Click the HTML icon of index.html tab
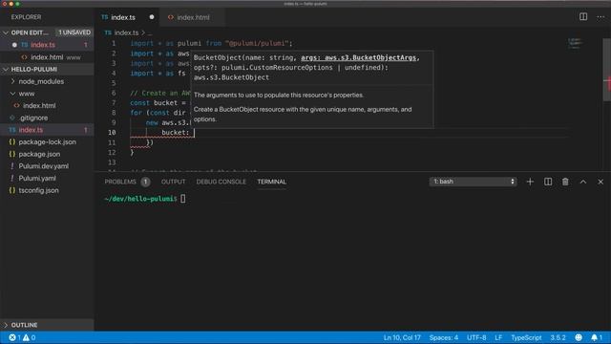This screenshot has height=344, width=611. click(x=171, y=17)
